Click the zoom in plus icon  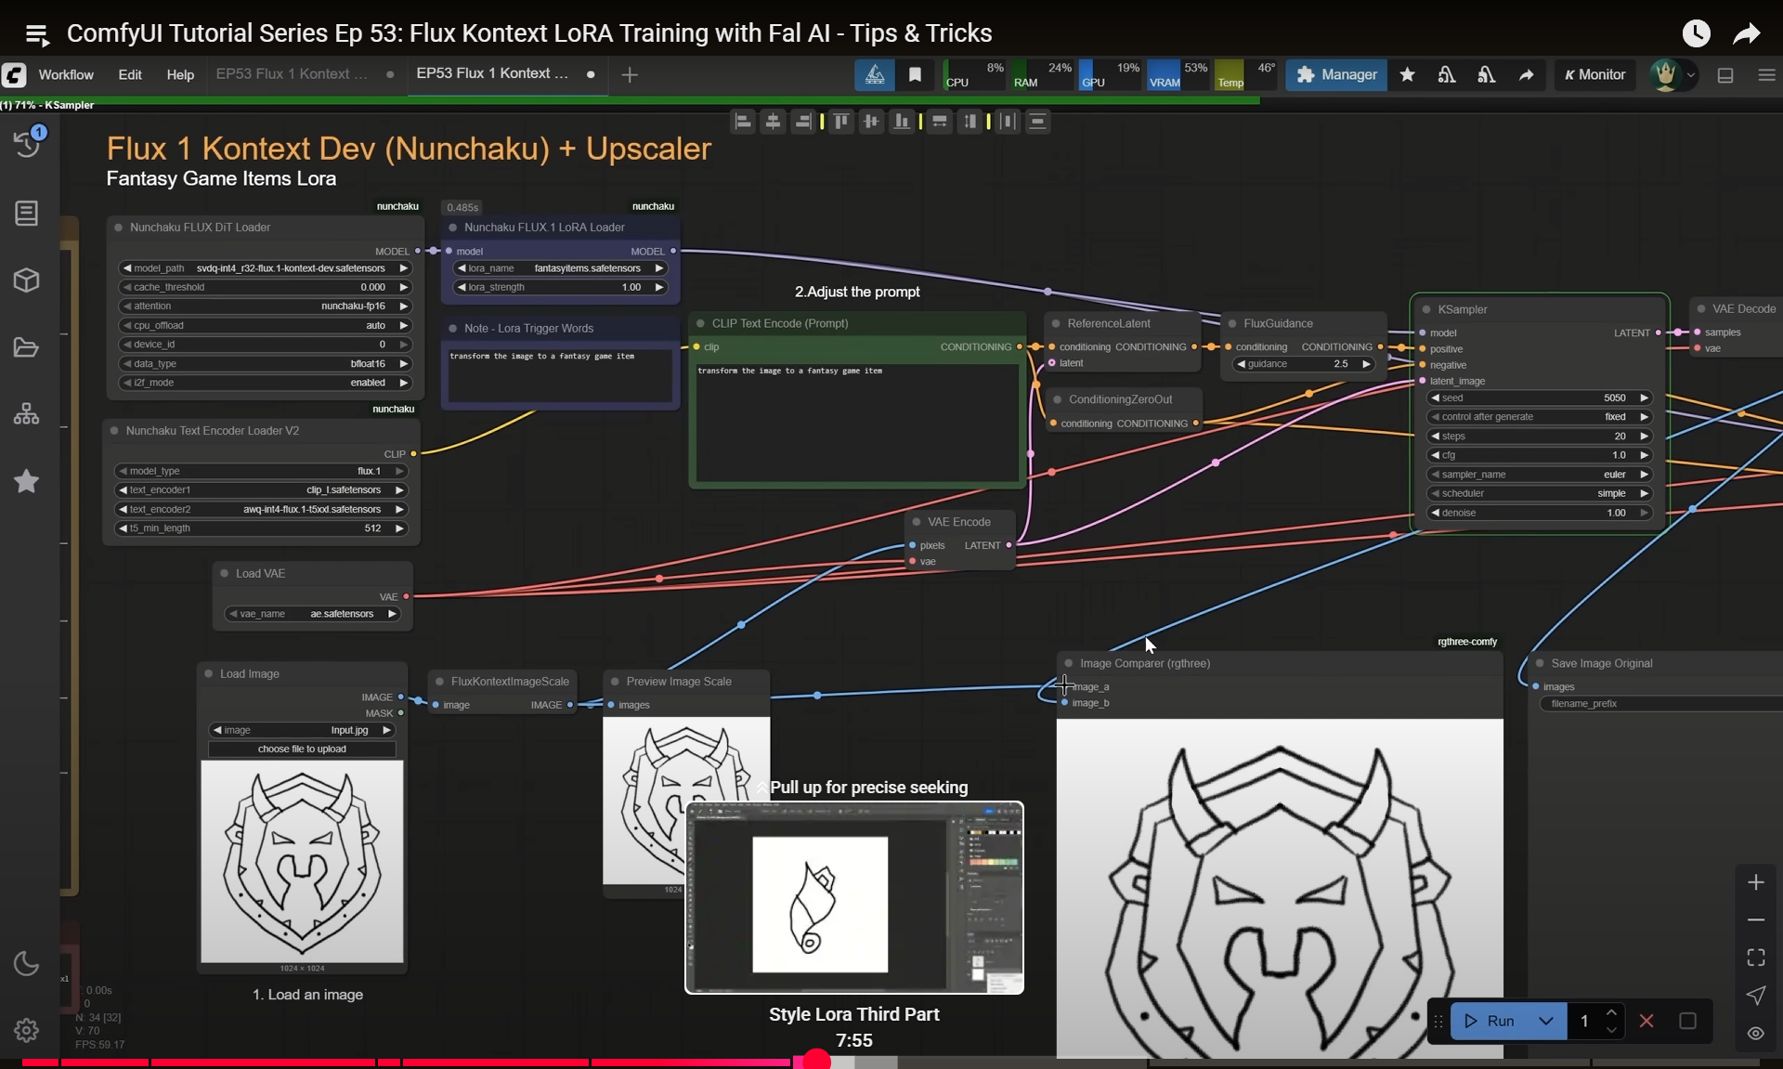point(1755,882)
